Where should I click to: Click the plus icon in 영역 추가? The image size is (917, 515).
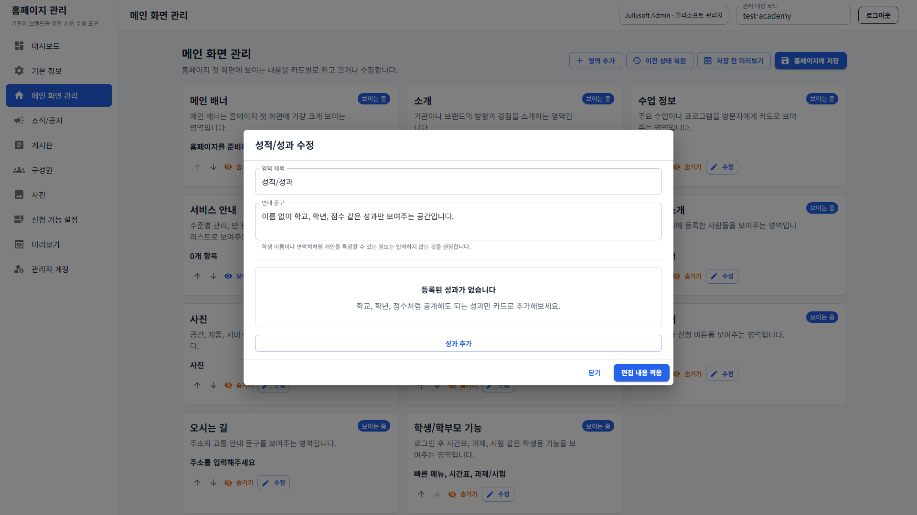tap(580, 61)
